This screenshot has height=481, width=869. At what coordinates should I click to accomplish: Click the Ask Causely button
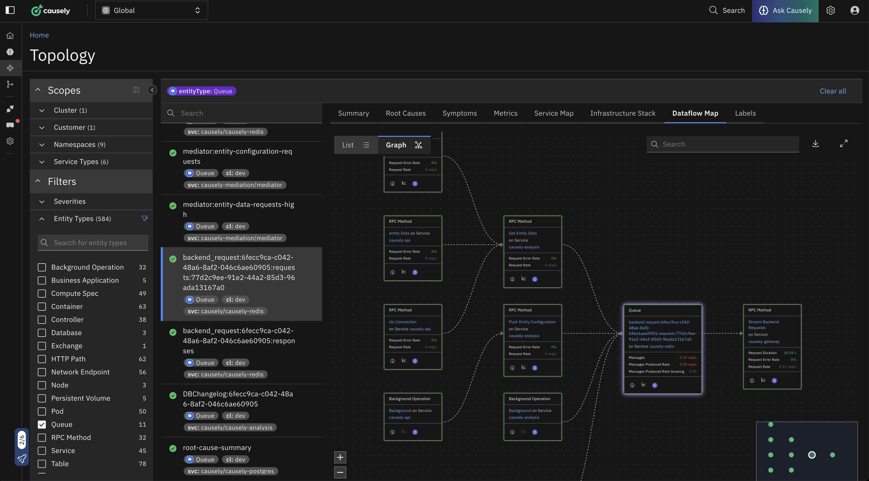pos(785,11)
